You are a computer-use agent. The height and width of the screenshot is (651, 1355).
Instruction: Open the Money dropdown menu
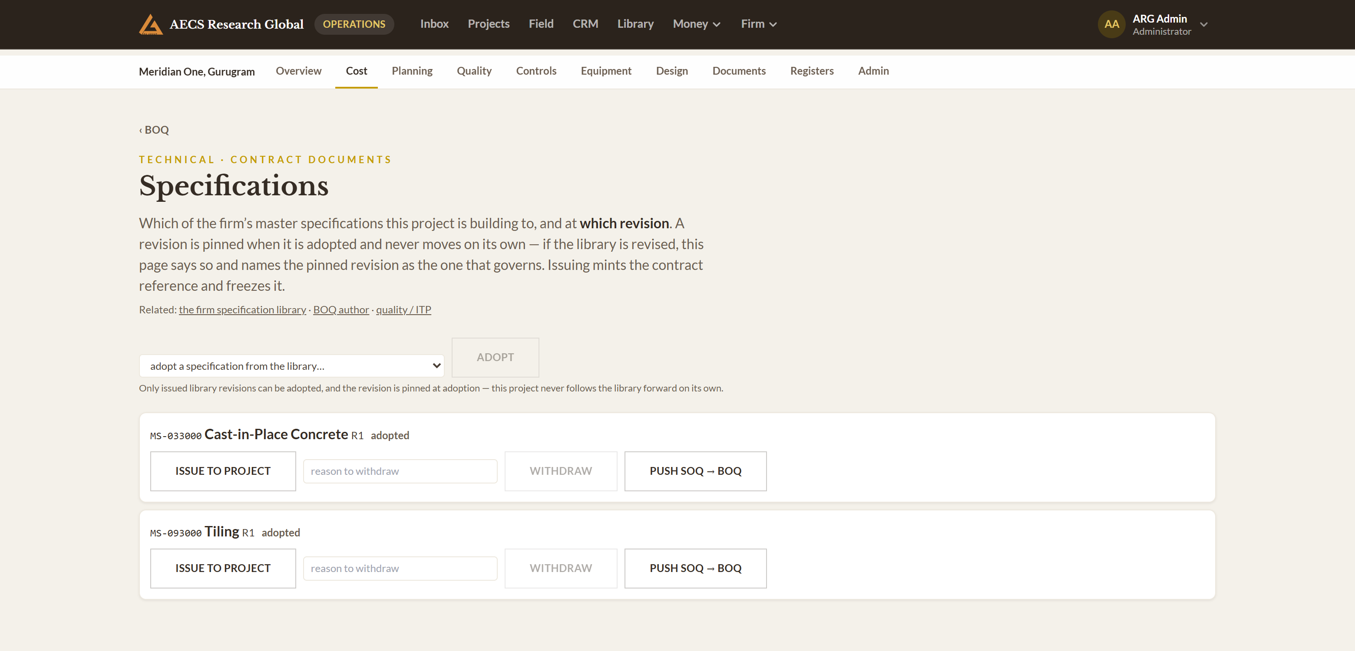[697, 24]
